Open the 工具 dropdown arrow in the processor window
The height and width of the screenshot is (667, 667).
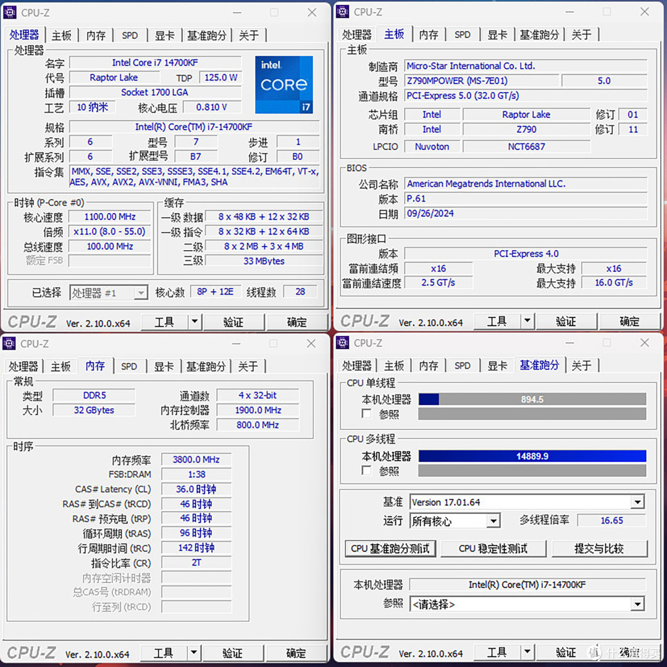click(193, 322)
